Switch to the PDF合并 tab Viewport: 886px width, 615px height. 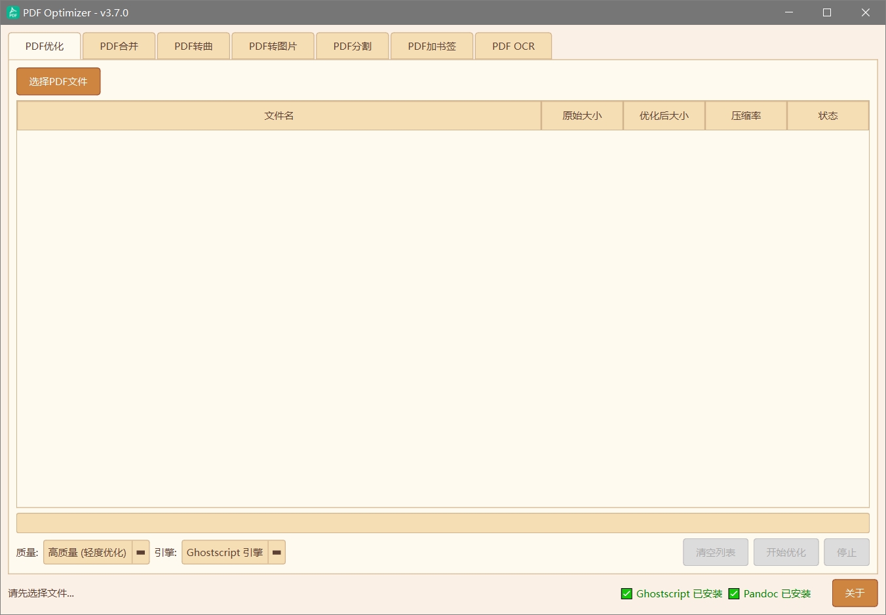point(119,47)
